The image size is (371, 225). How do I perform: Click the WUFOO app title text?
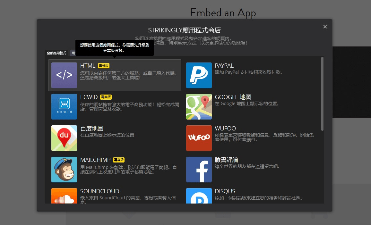[225, 128]
